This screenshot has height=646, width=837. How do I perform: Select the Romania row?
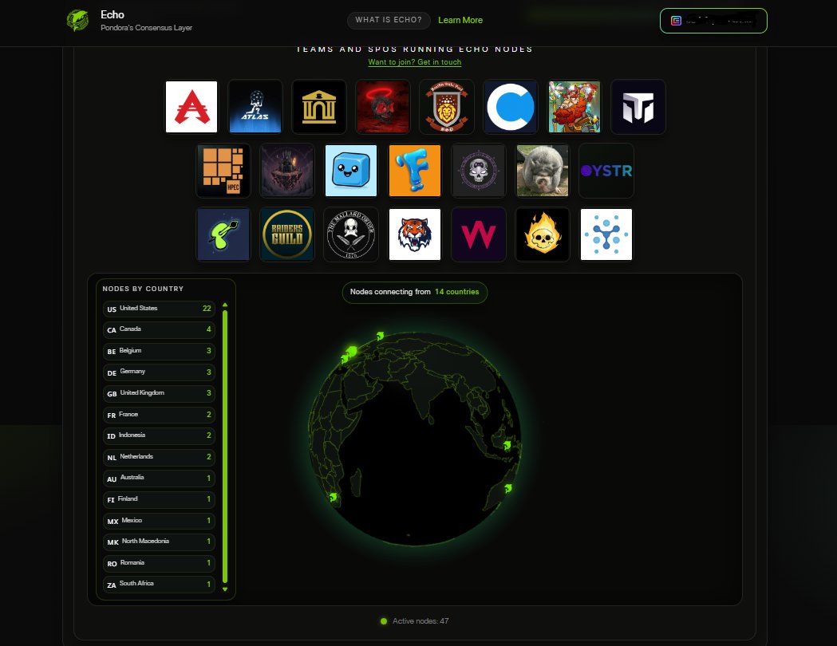(159, 563)
